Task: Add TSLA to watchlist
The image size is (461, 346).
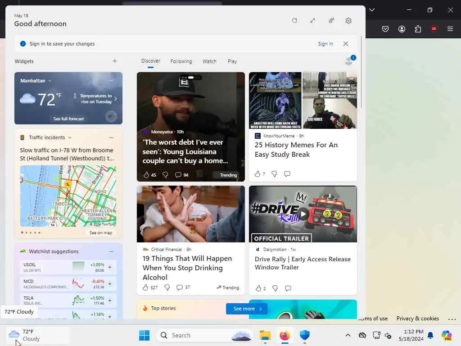Action: (110, 300)
